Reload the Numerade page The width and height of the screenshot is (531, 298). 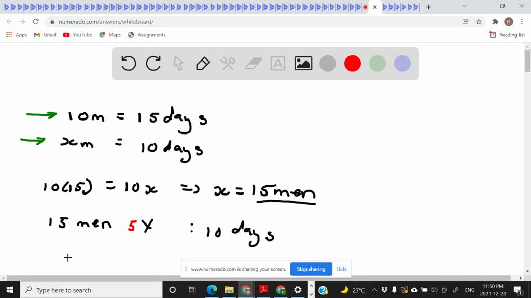[36, 22]
